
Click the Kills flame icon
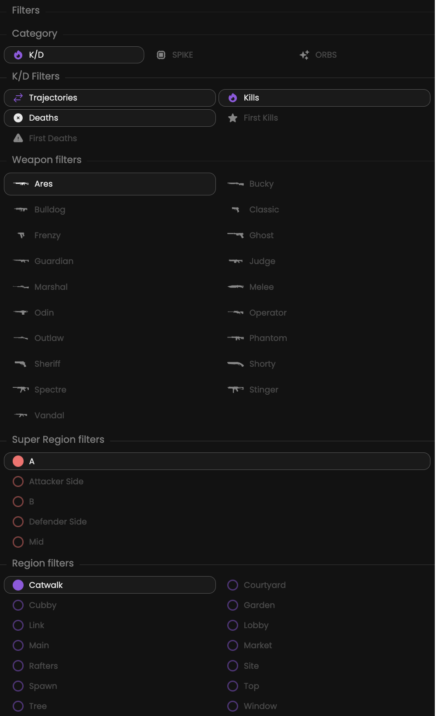(x=233, y=98)
